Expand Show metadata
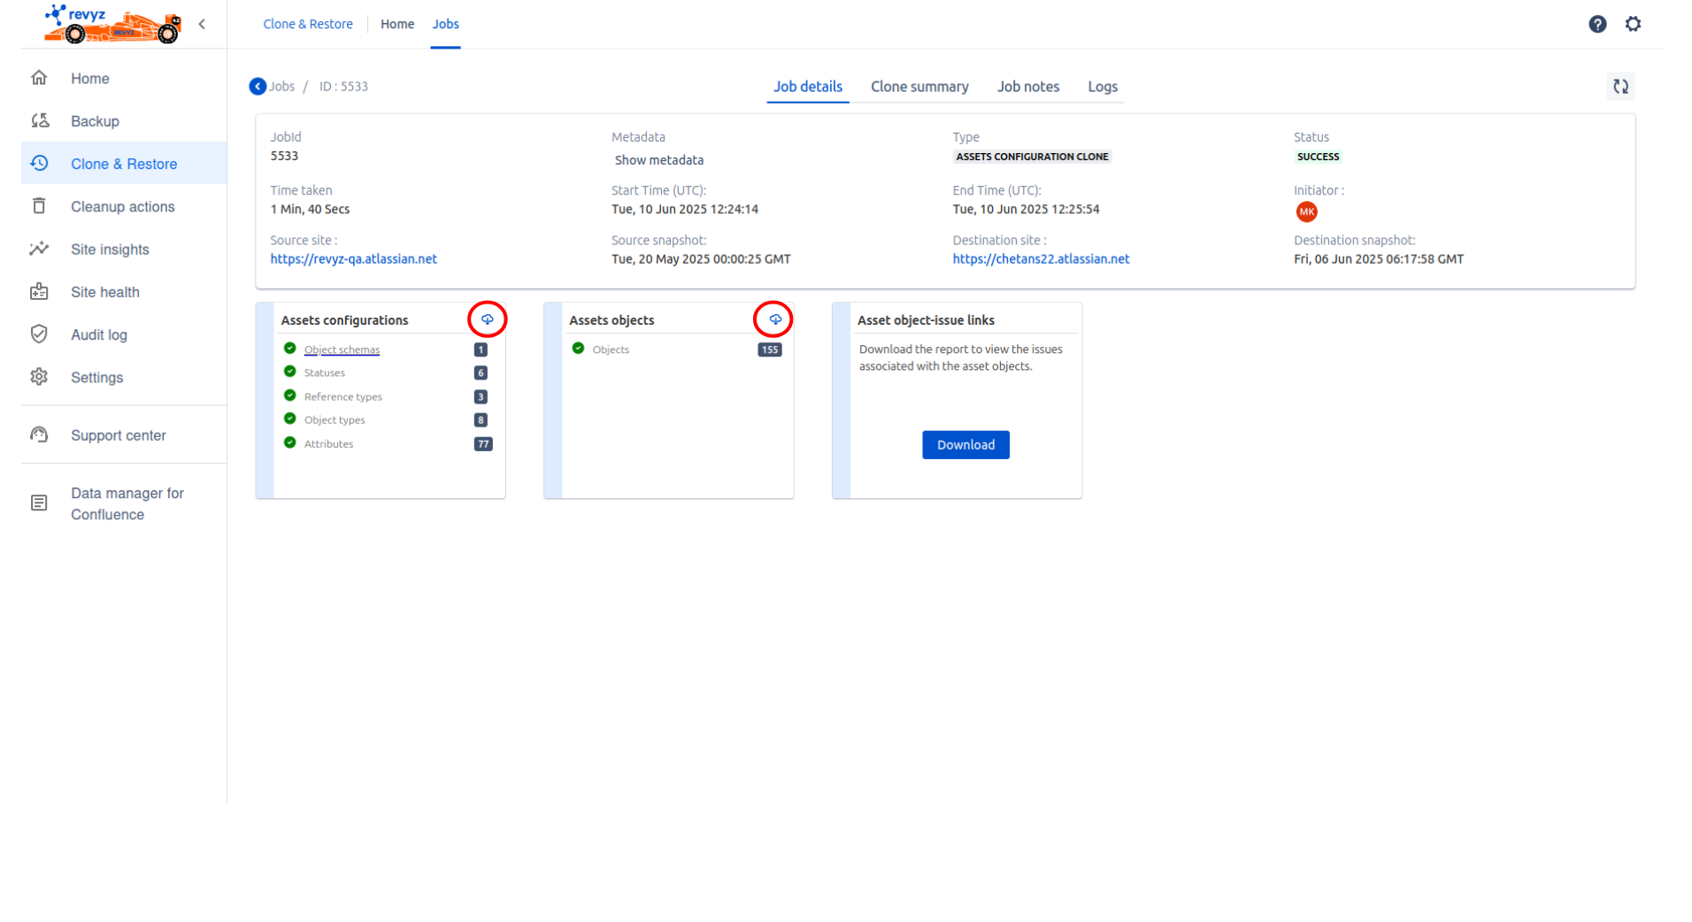 pyautogui.click(x=658, y=160)
